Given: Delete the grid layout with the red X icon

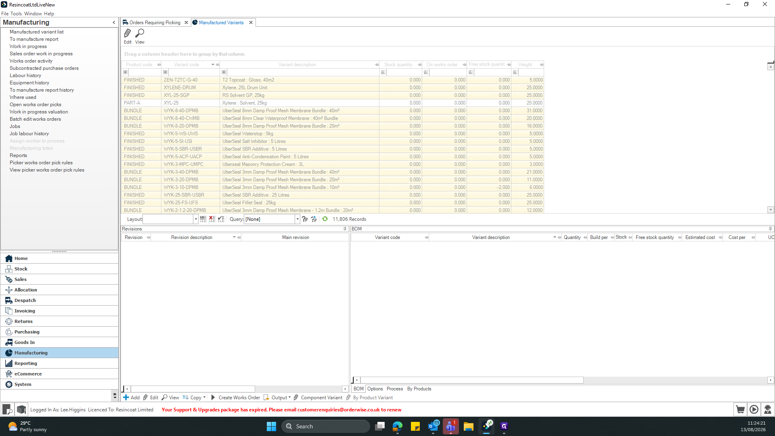Looking at the screenshot, I should (x=212, y=219).
